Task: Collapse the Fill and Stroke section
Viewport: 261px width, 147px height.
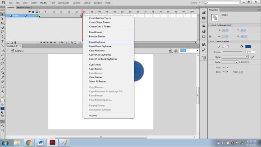Action: click(x=210, y=41)
